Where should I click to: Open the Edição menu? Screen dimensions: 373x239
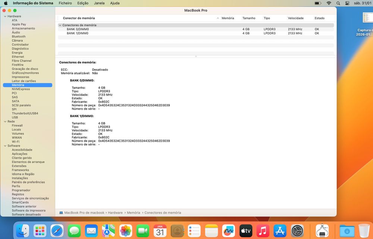[x=83, y=3]
